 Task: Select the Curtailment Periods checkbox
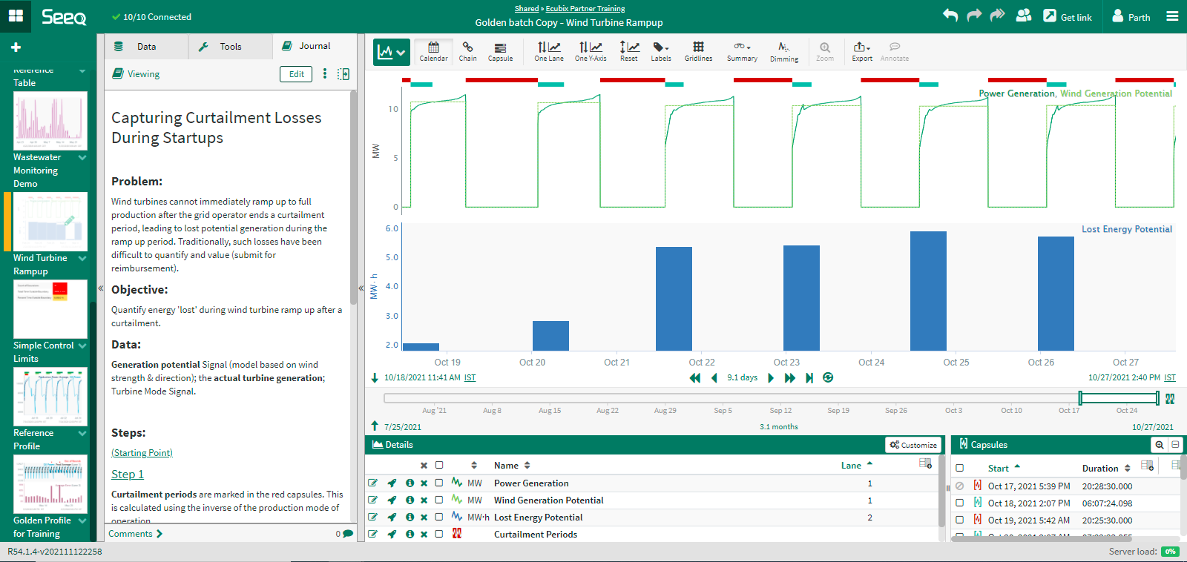[439, 534]
